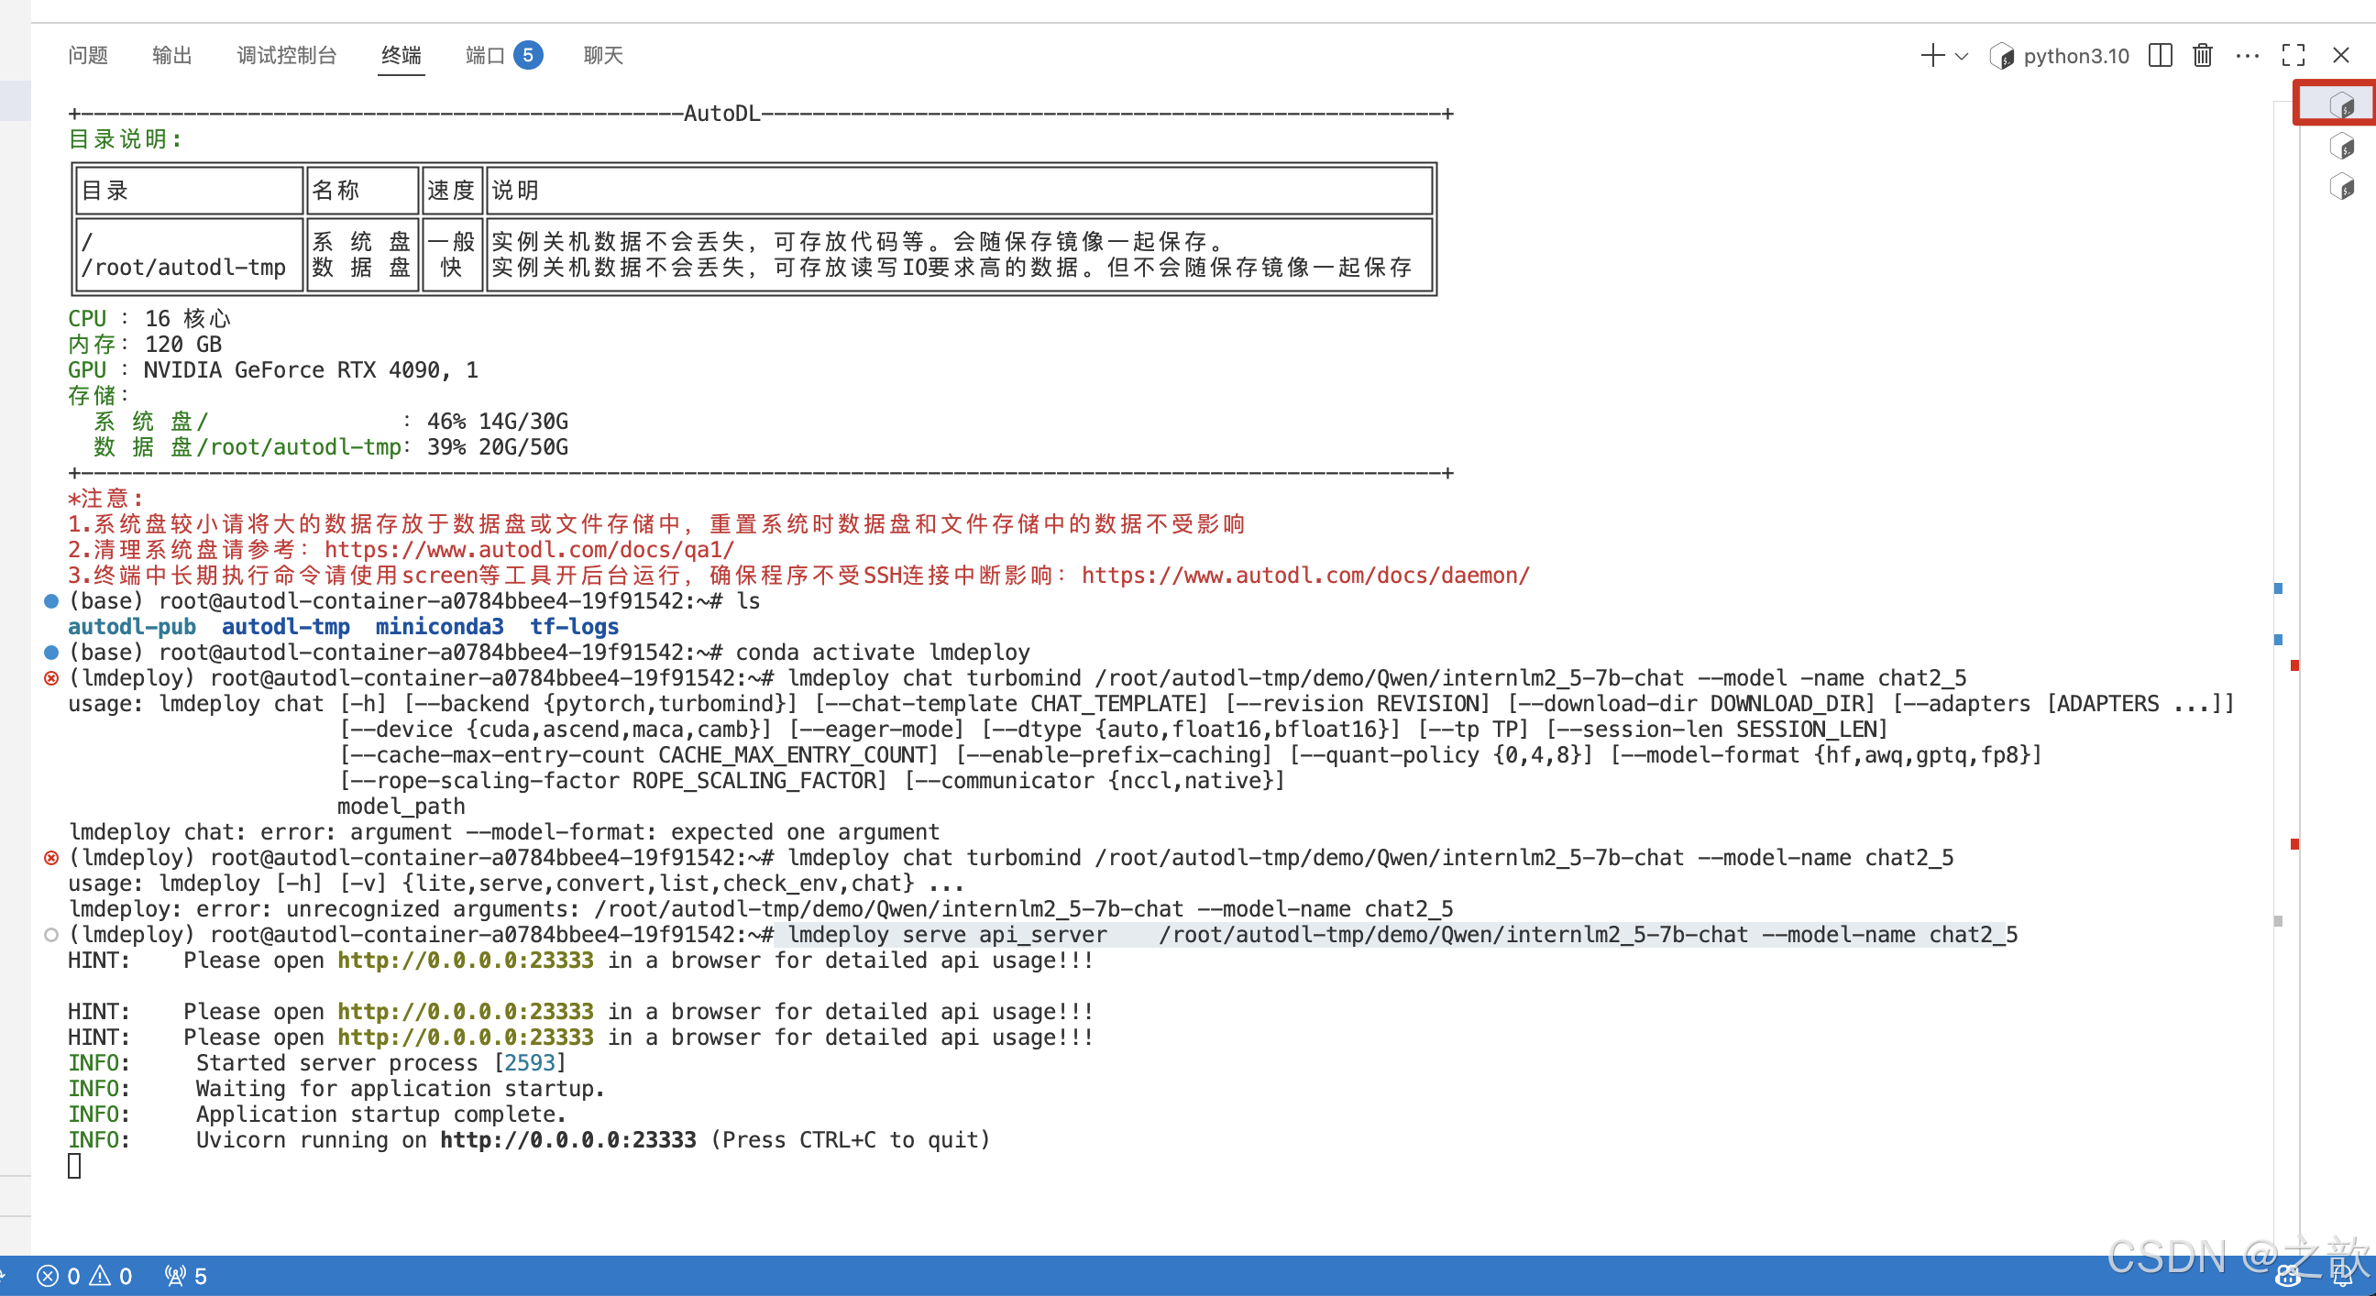Image resolution: width=2376 pixels, height=1296 pixels.
Task: Switch to the 问题 tab
Action: click(88, 55)
